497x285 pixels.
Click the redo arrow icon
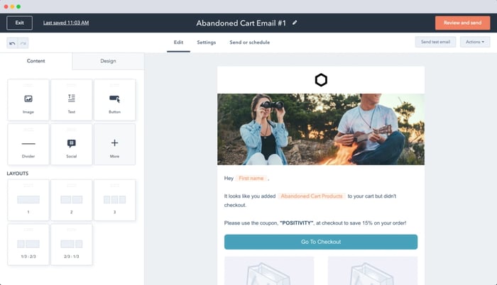(x=23, y=43)
